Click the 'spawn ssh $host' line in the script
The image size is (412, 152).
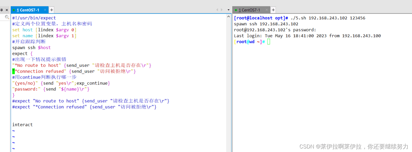click(x=31, y=47)
